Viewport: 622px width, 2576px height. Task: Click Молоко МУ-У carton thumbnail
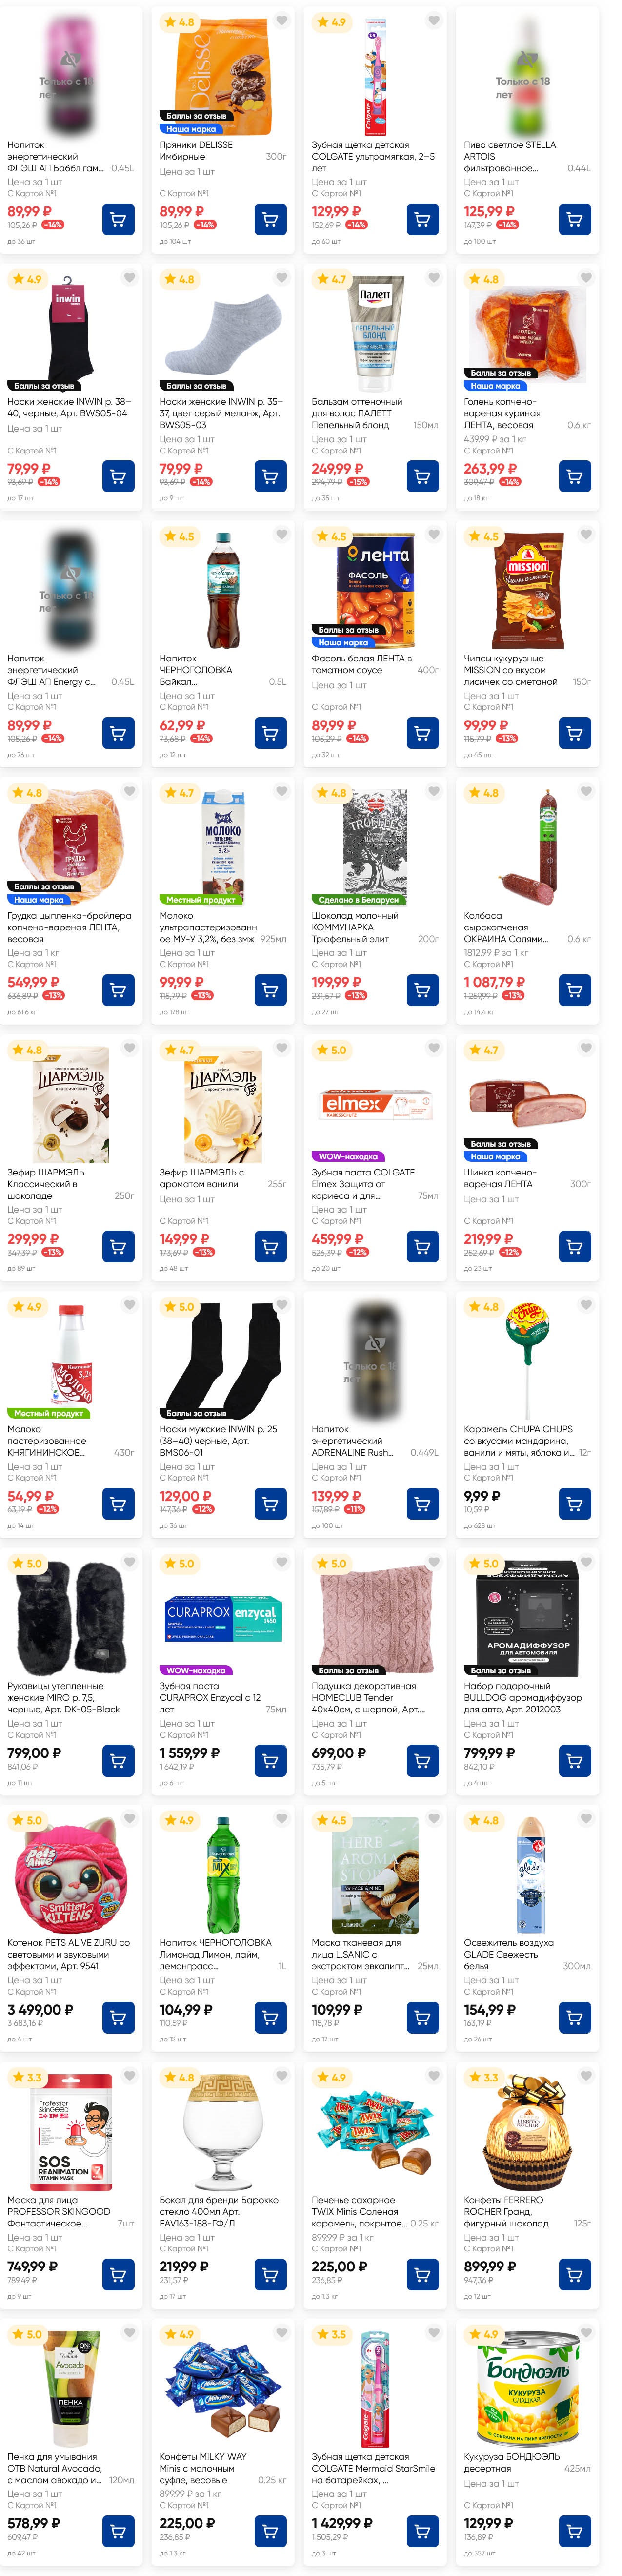223,841
